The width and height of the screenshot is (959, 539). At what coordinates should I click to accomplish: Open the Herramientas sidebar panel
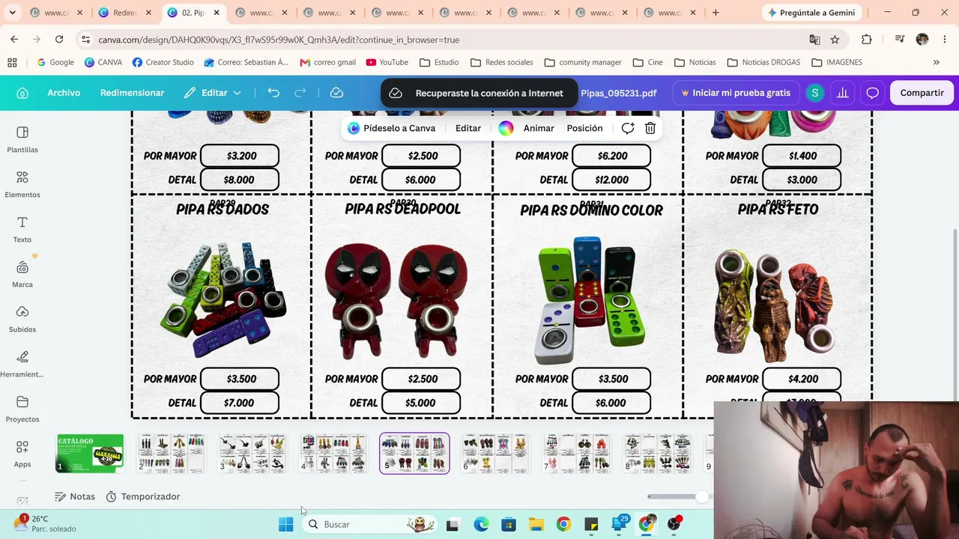(x=22, y=364)
